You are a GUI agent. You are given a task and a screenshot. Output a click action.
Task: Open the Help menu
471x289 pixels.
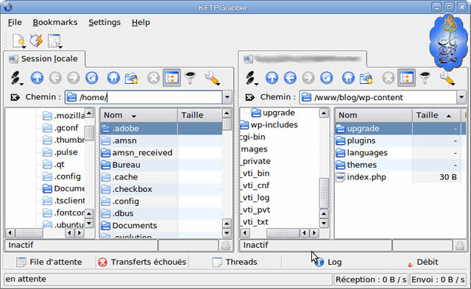[141, 23]
